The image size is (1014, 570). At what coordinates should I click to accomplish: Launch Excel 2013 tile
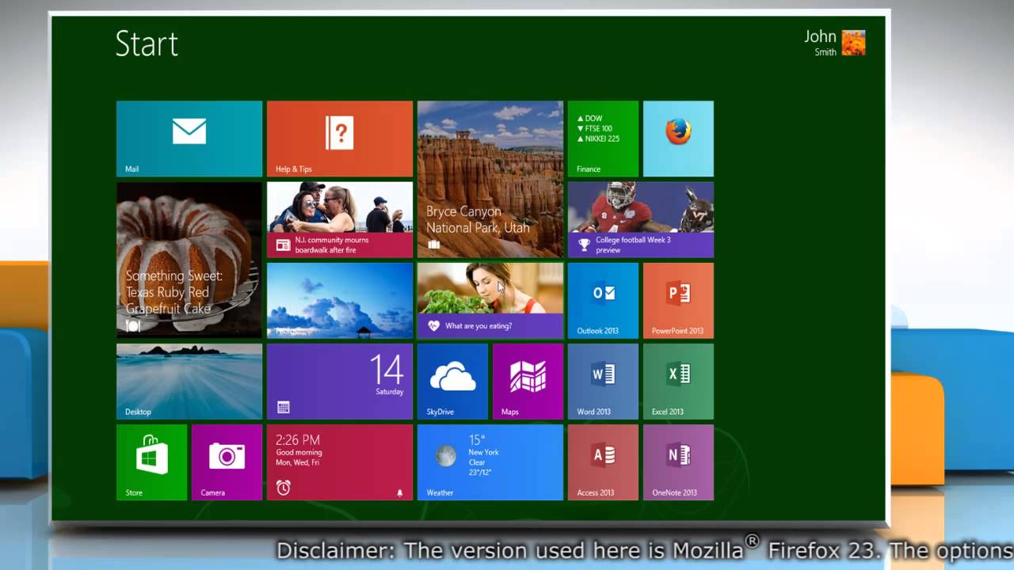[678, 382]
